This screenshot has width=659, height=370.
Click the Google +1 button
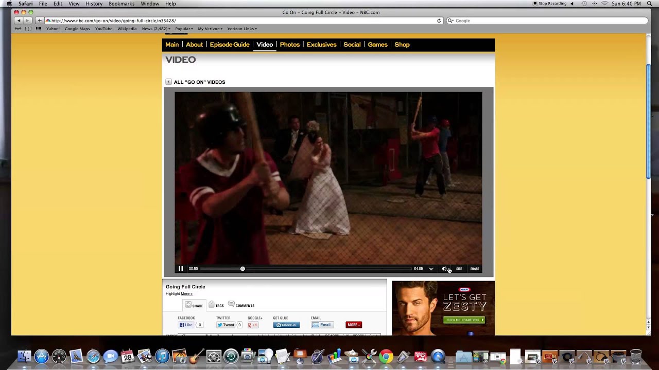click(253, 325)
